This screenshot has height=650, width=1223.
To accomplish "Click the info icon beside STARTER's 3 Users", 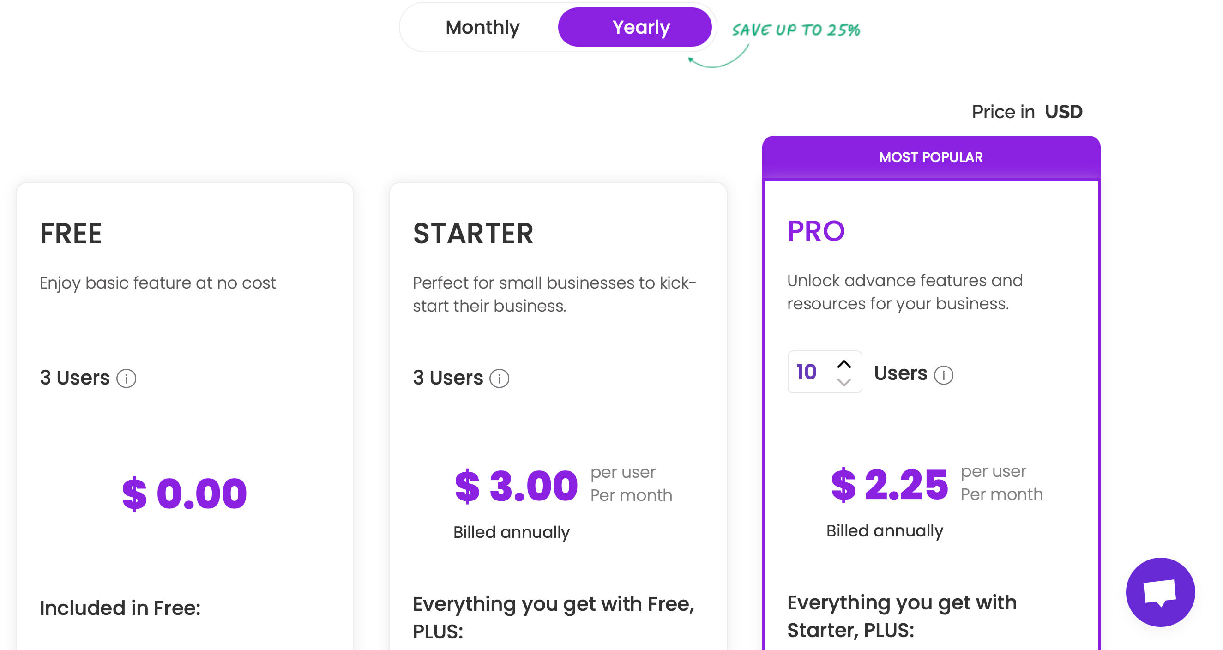I will click(x=500, y=379).
